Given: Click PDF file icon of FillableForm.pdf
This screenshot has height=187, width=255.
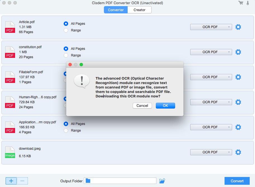Looking at the screenshot, I should click(x=10, y=77).
